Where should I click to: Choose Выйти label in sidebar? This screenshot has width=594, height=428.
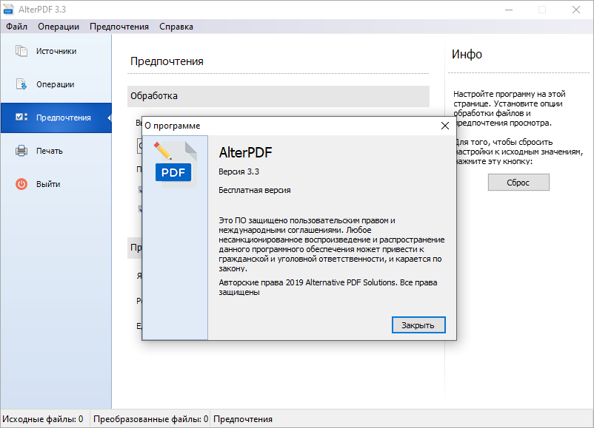pos(48,185)
